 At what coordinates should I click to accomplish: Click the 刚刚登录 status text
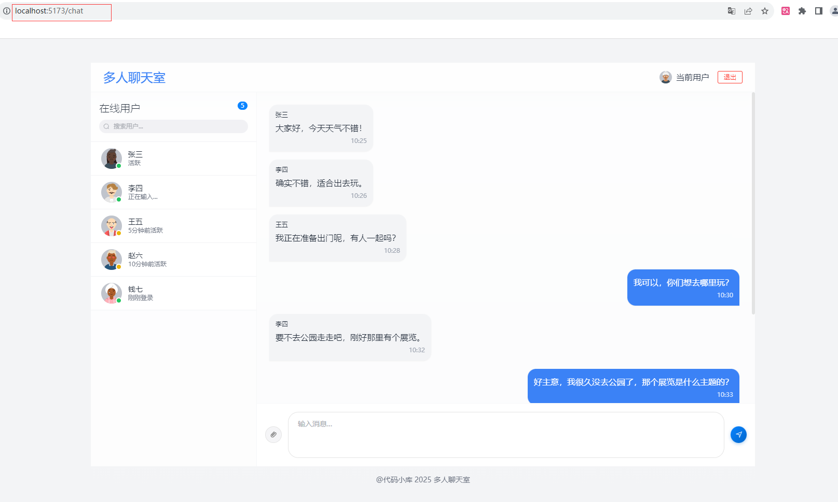coord(141,298)
